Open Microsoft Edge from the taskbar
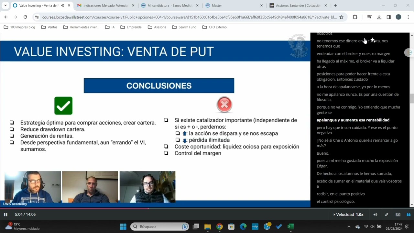This screenshot has width=414, height=233. click(243, 227)
